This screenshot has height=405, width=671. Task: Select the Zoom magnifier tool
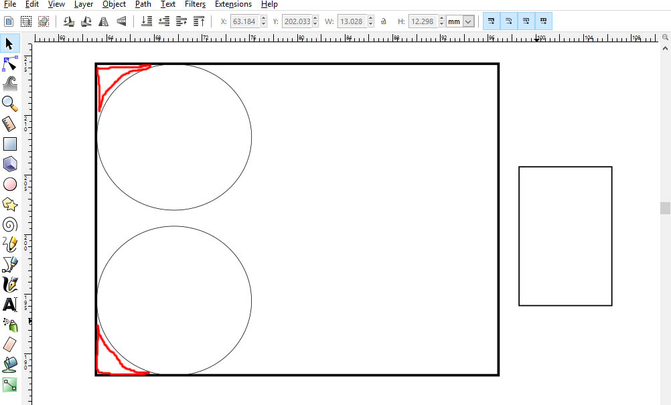(9, 103)
